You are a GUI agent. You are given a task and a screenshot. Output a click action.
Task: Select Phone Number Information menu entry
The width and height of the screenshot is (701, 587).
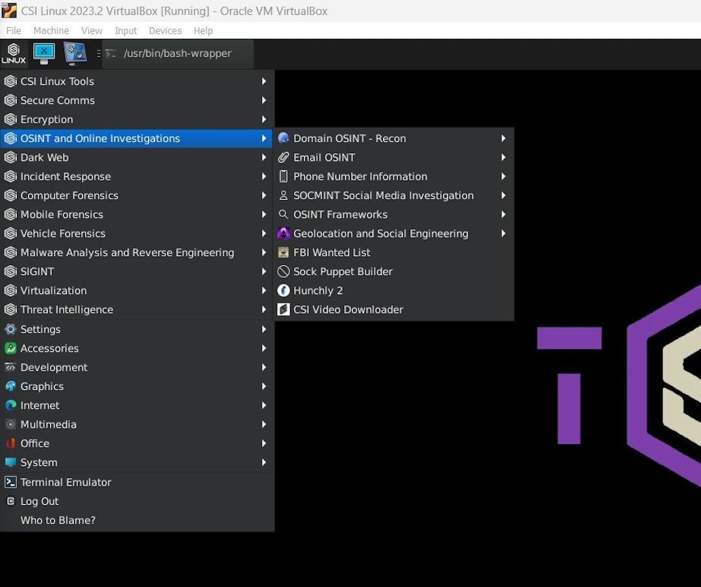[360, 177]
